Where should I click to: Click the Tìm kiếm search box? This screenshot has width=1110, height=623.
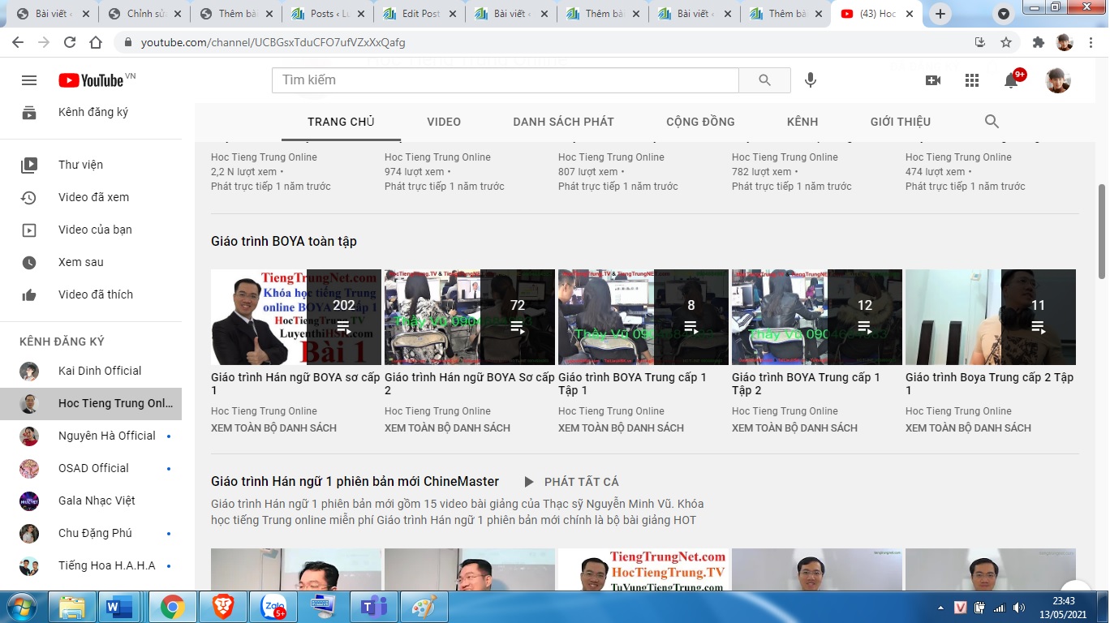click(x=506, y=80)
